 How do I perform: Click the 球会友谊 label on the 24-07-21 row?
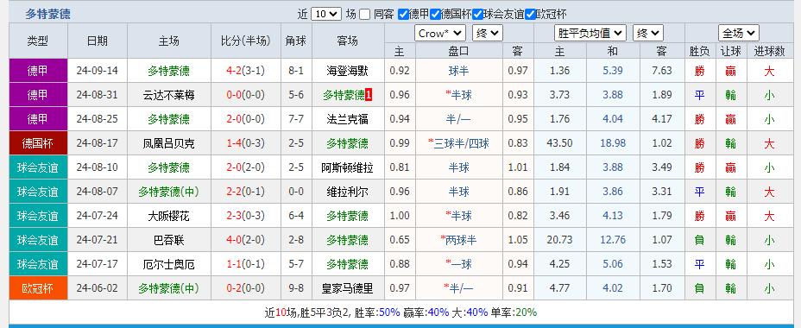pyautogui.click(x=38, y=240)
